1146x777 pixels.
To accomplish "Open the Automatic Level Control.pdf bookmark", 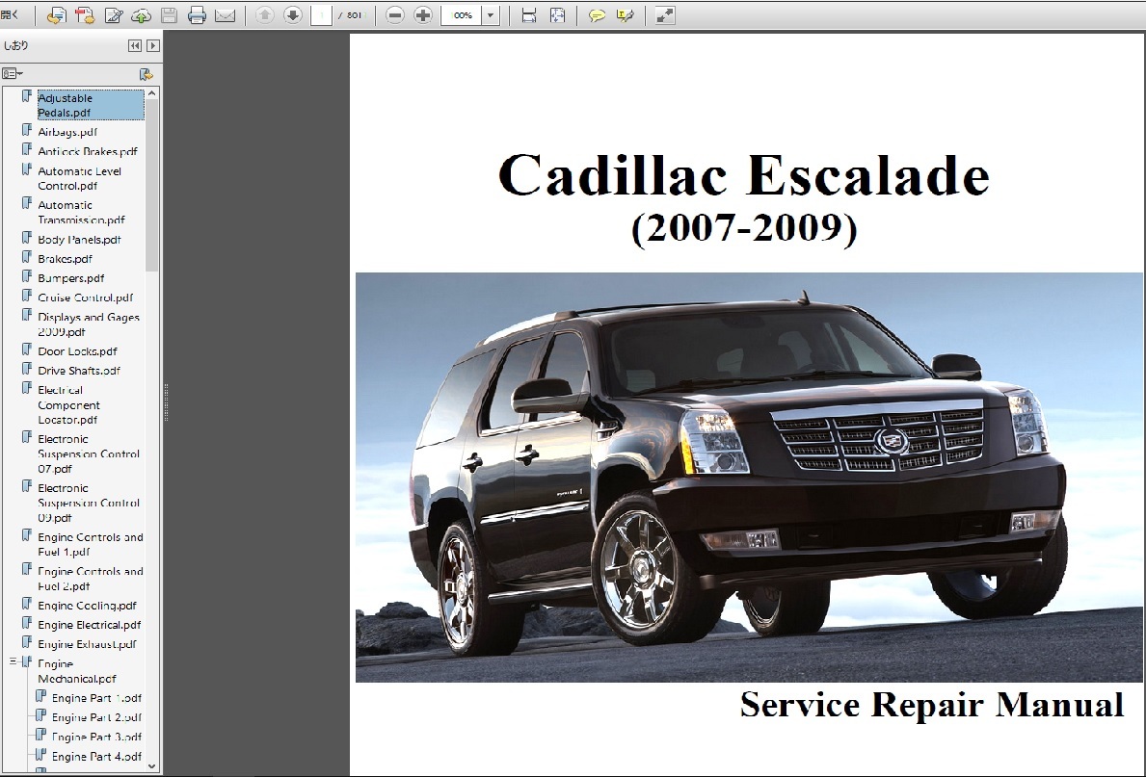I will [x=80, y=178].
